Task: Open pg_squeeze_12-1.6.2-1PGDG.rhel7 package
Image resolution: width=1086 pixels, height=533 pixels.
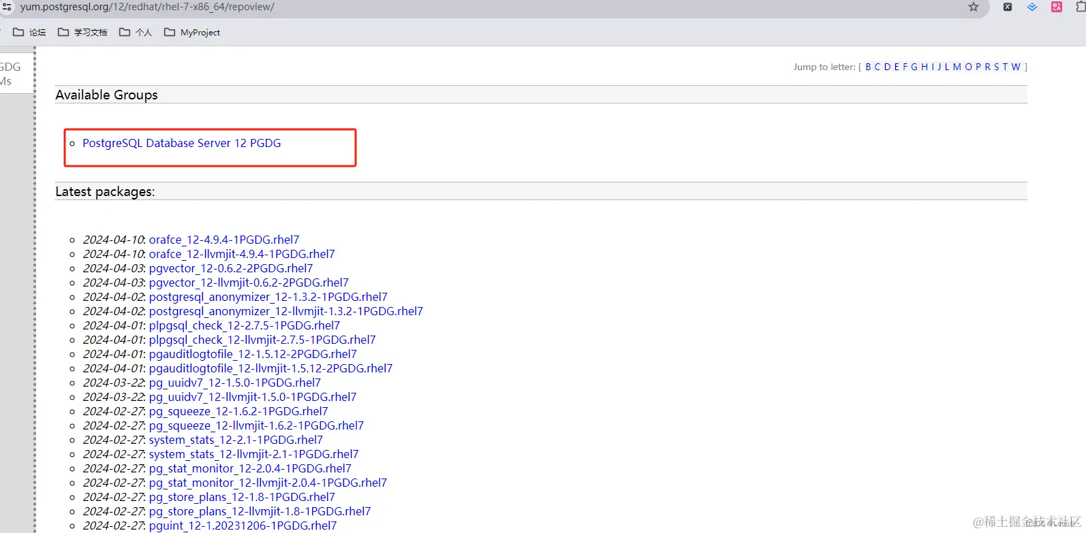Action: [x=238, y=411]
